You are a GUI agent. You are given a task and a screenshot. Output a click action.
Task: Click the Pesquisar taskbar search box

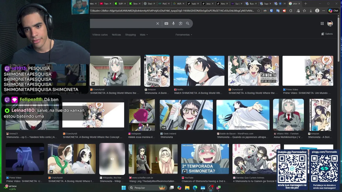tap(147, 188)
